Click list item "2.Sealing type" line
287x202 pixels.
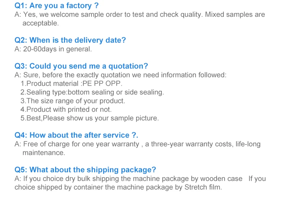pos(92,92)
